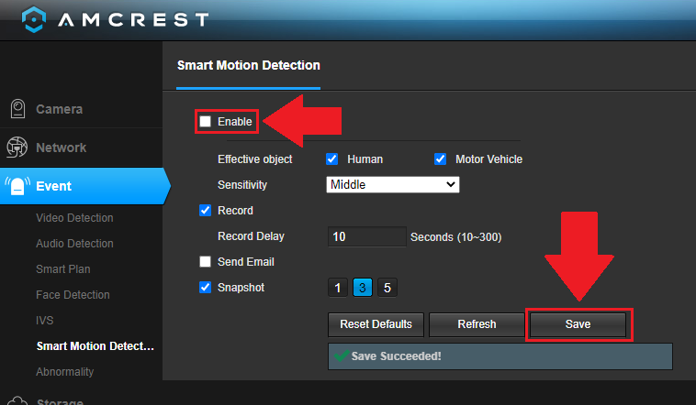The height and width of the screenshot is (405, 696).
Task: Open Face Detection settings
Action: tap(73, 295)
